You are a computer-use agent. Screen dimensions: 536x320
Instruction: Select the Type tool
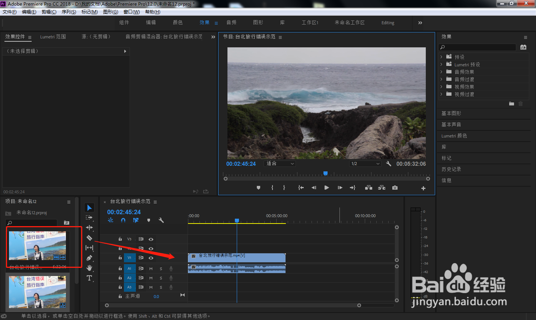(89, 278)
